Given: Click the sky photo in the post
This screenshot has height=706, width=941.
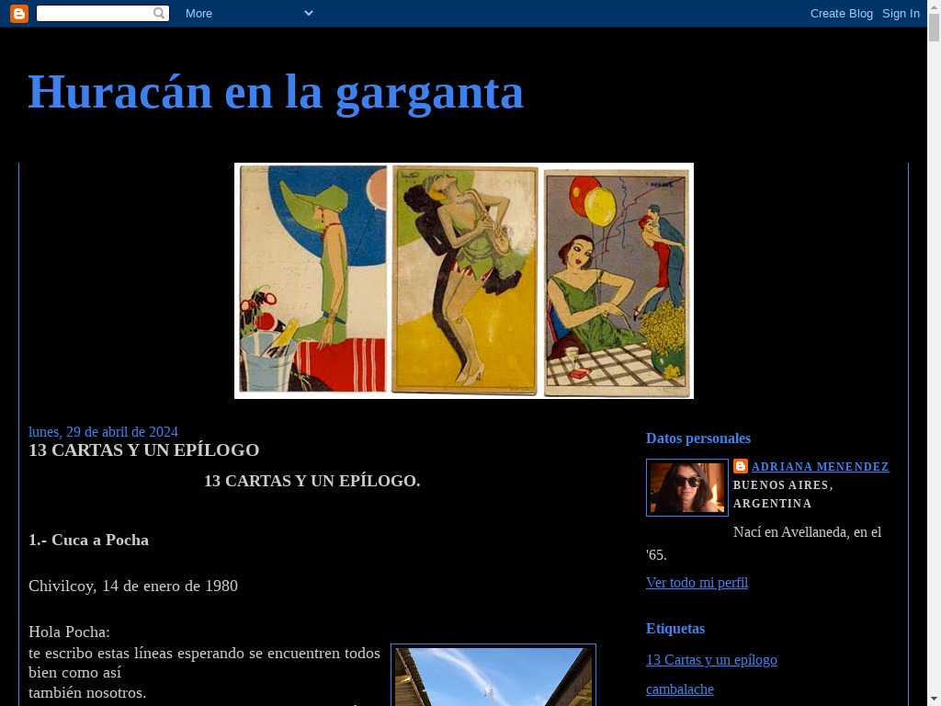Looking at the screenshot, I should coord(493,676).
